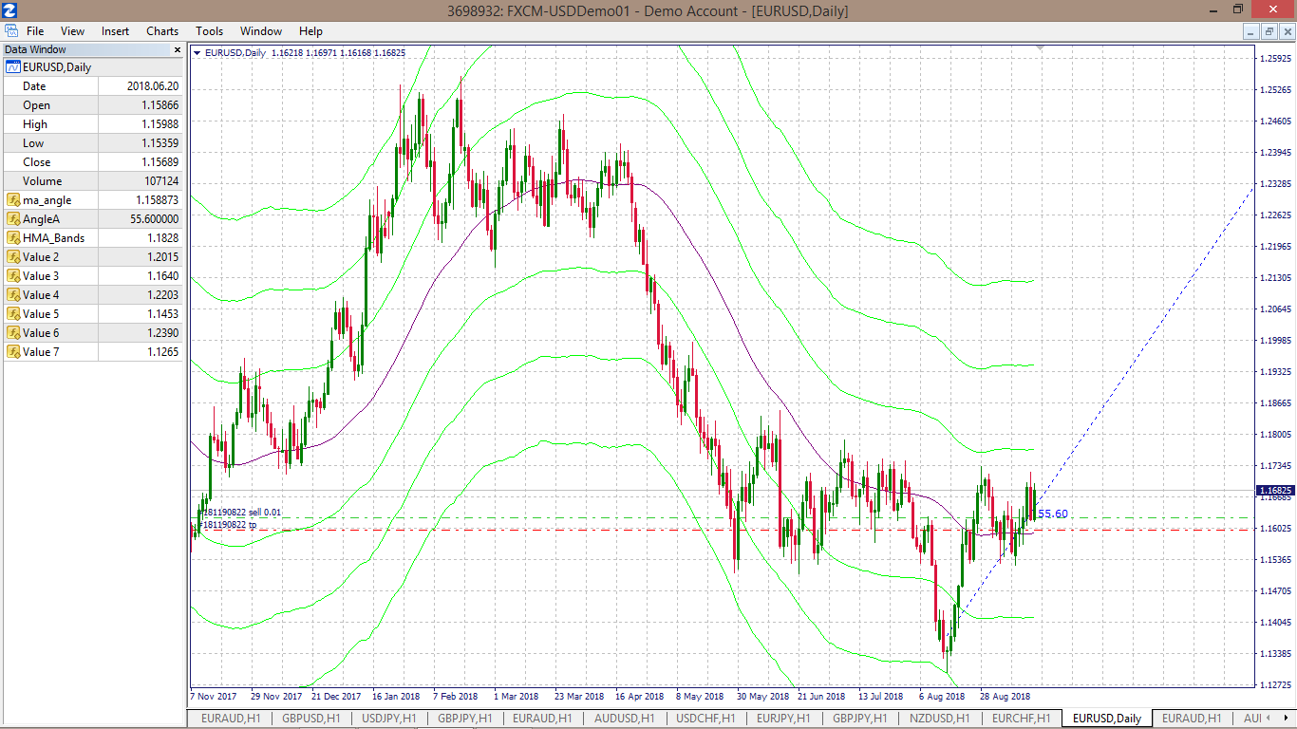
Task: Click the Data Window title text
Action: click(35, 49)
